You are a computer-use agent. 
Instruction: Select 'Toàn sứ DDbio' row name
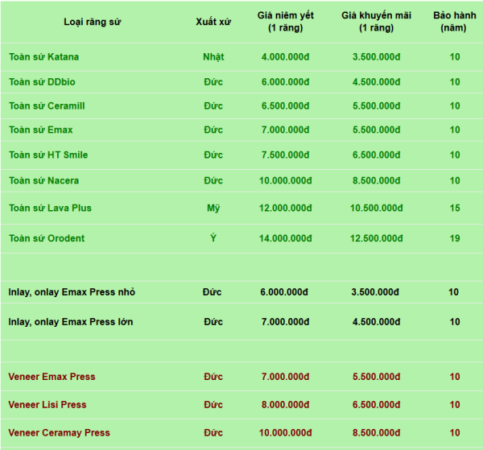[42, 82]
